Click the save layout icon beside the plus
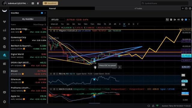 coord(186,8)
